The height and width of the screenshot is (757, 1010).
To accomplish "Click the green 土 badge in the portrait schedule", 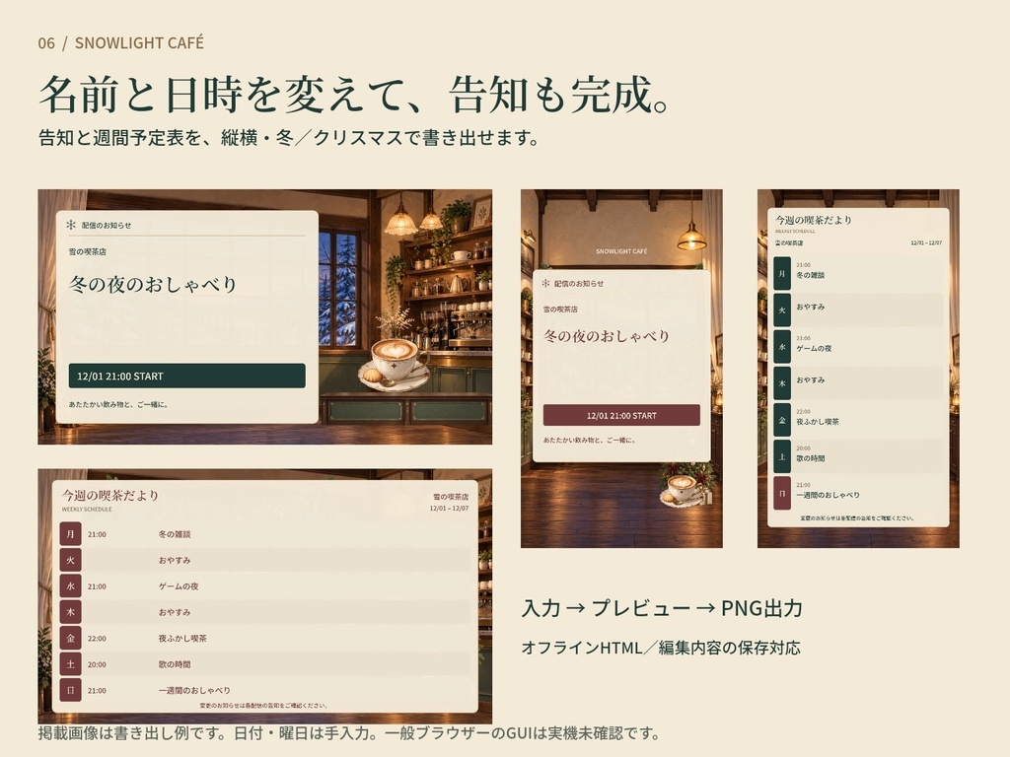I will point(782,457).
